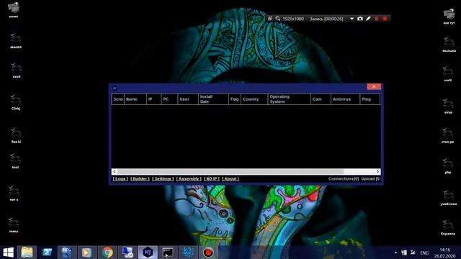Click the NJ app icon on the taskbar

[148, 253]
